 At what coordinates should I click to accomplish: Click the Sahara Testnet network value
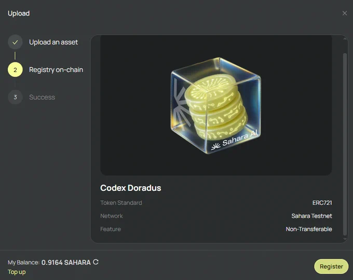(x=311, y=216)
